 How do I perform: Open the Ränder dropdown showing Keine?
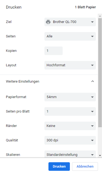click(70, 126)
